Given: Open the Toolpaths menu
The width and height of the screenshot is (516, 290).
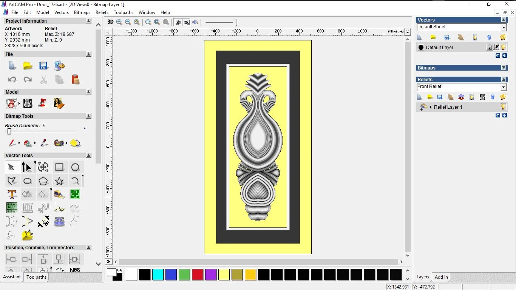Looking at the screenshot, I should (123, 12).
